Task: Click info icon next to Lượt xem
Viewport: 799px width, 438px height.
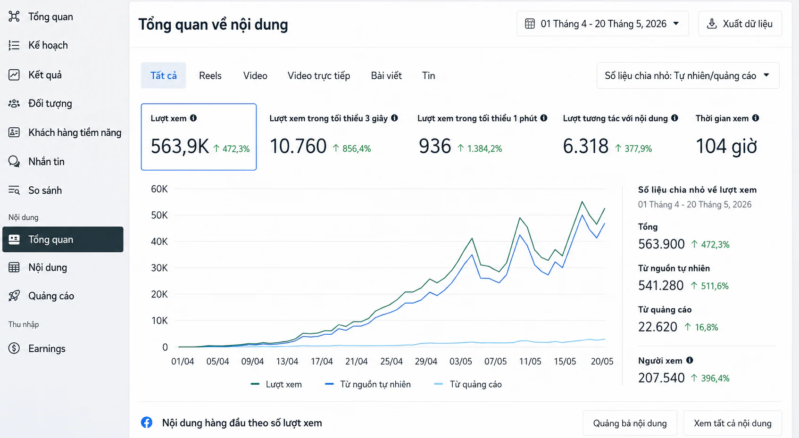Action: click(x=193, y=118)
